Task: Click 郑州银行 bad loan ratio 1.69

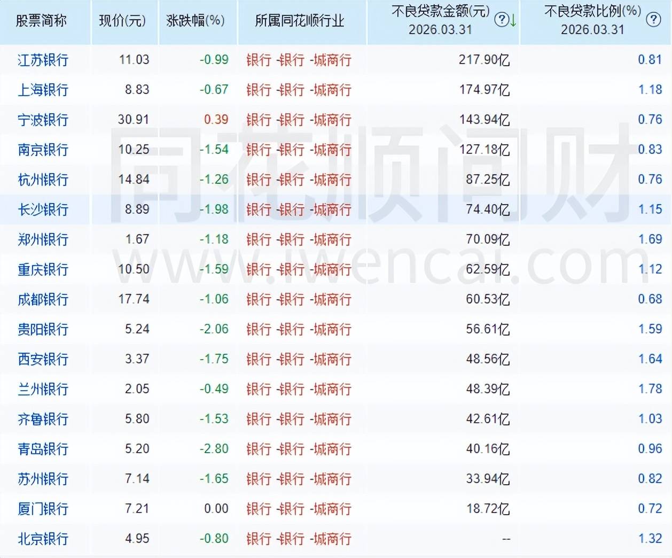Action: 650,239
